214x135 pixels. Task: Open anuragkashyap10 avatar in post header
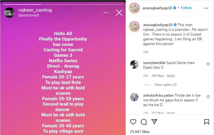(x=134, y=8)
